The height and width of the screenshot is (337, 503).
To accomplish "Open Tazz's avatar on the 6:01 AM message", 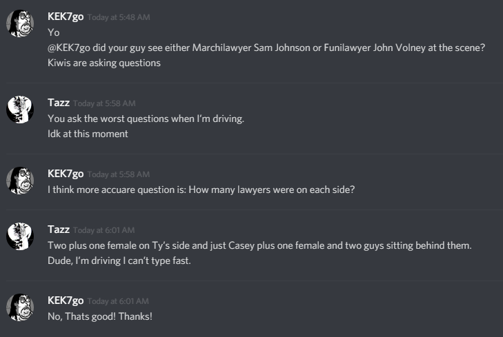I will (x=20, y=236).
